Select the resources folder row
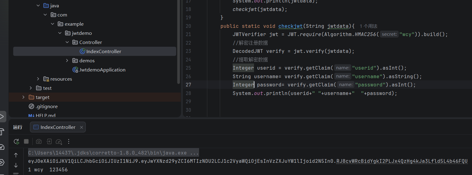Image resolution: width=472 pixels, height=175 pixels. point(61,79)
